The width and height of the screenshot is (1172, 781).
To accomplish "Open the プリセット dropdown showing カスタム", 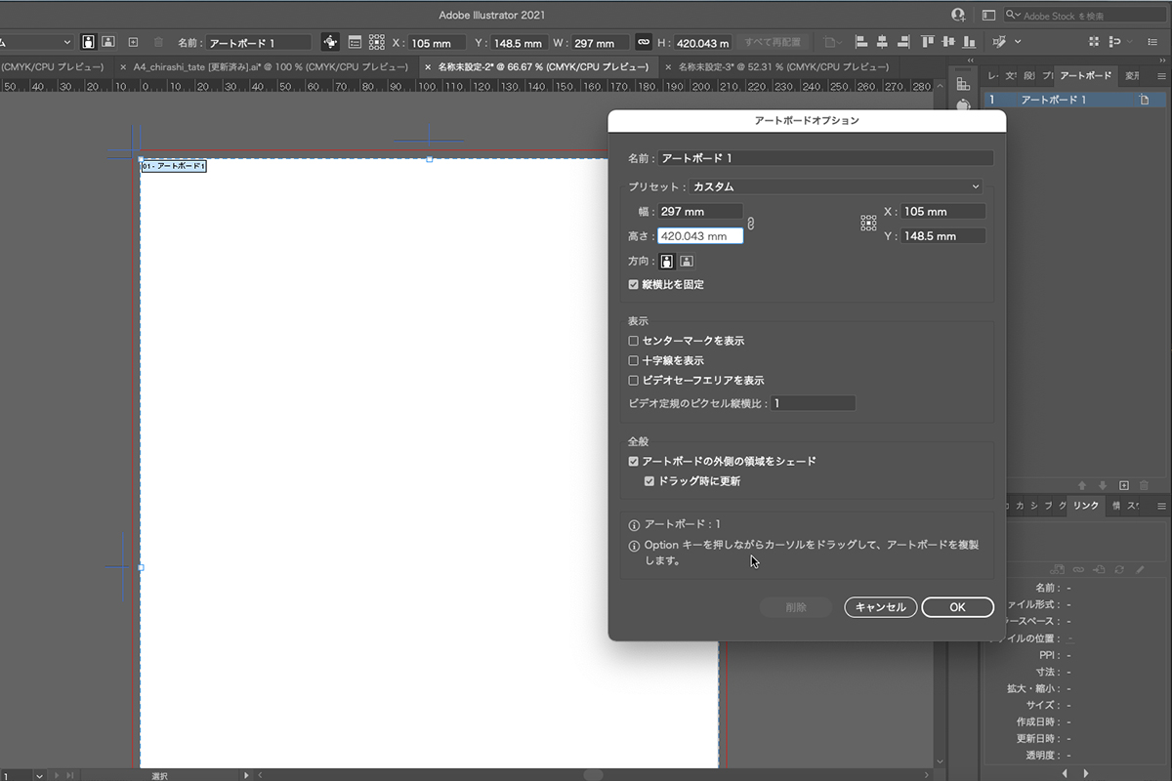I will pos(835,186).
